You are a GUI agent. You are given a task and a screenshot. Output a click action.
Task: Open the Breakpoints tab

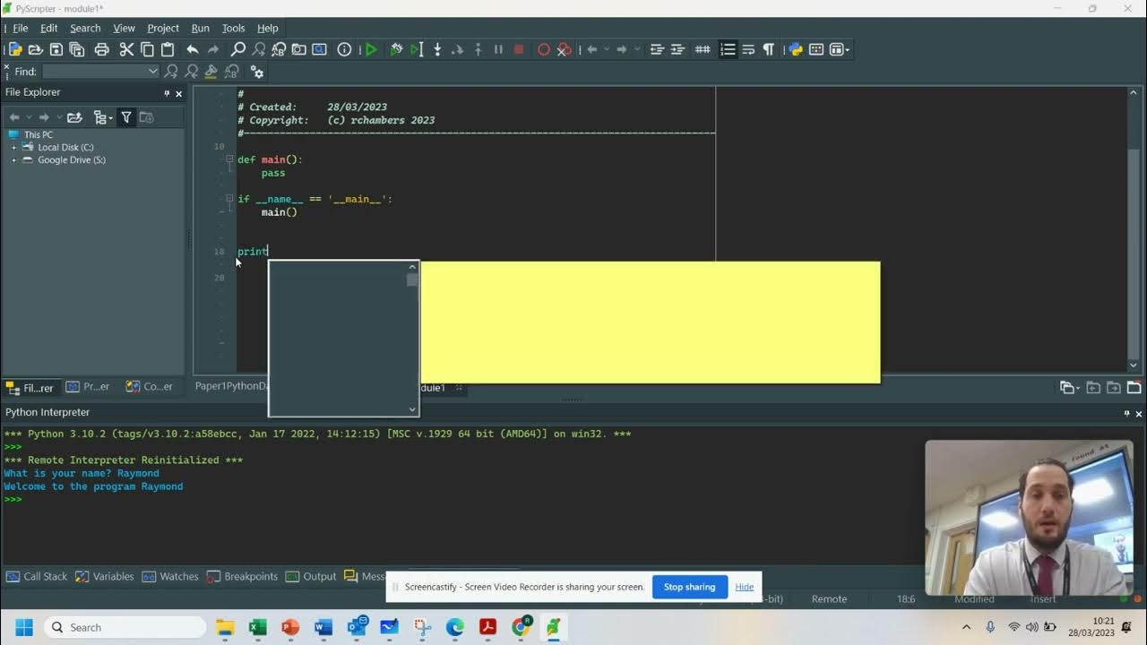click(x=242, y=576)
